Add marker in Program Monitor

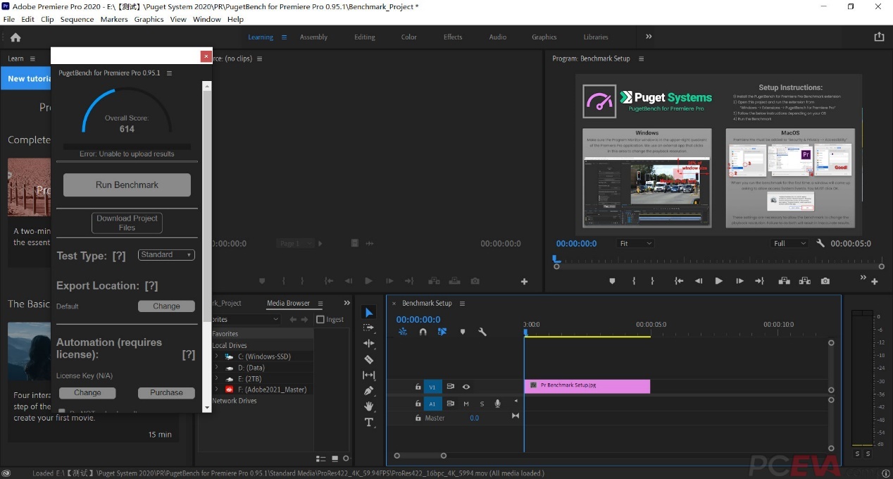612,281
